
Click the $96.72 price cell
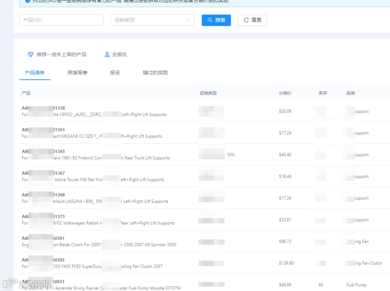click(x=285, y=242)
